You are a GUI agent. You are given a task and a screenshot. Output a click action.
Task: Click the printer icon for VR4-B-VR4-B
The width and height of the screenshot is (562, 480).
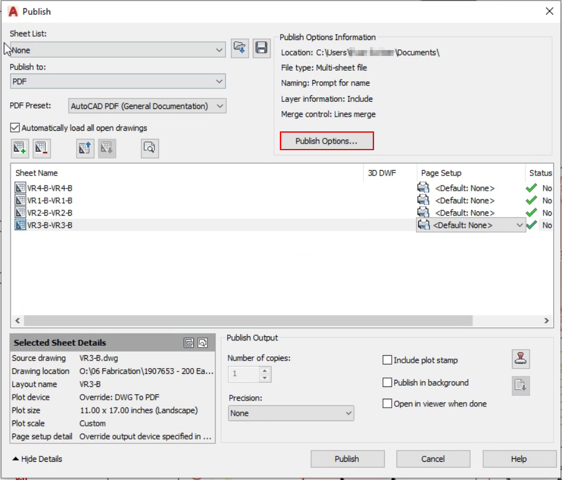click(423, 188)
